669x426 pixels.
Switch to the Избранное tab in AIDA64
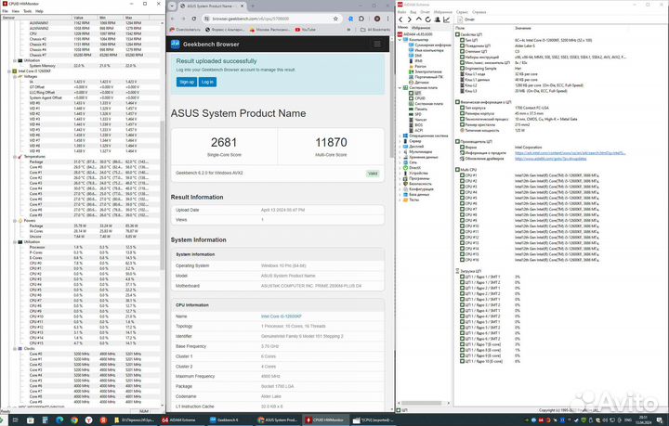click(421, 27)
